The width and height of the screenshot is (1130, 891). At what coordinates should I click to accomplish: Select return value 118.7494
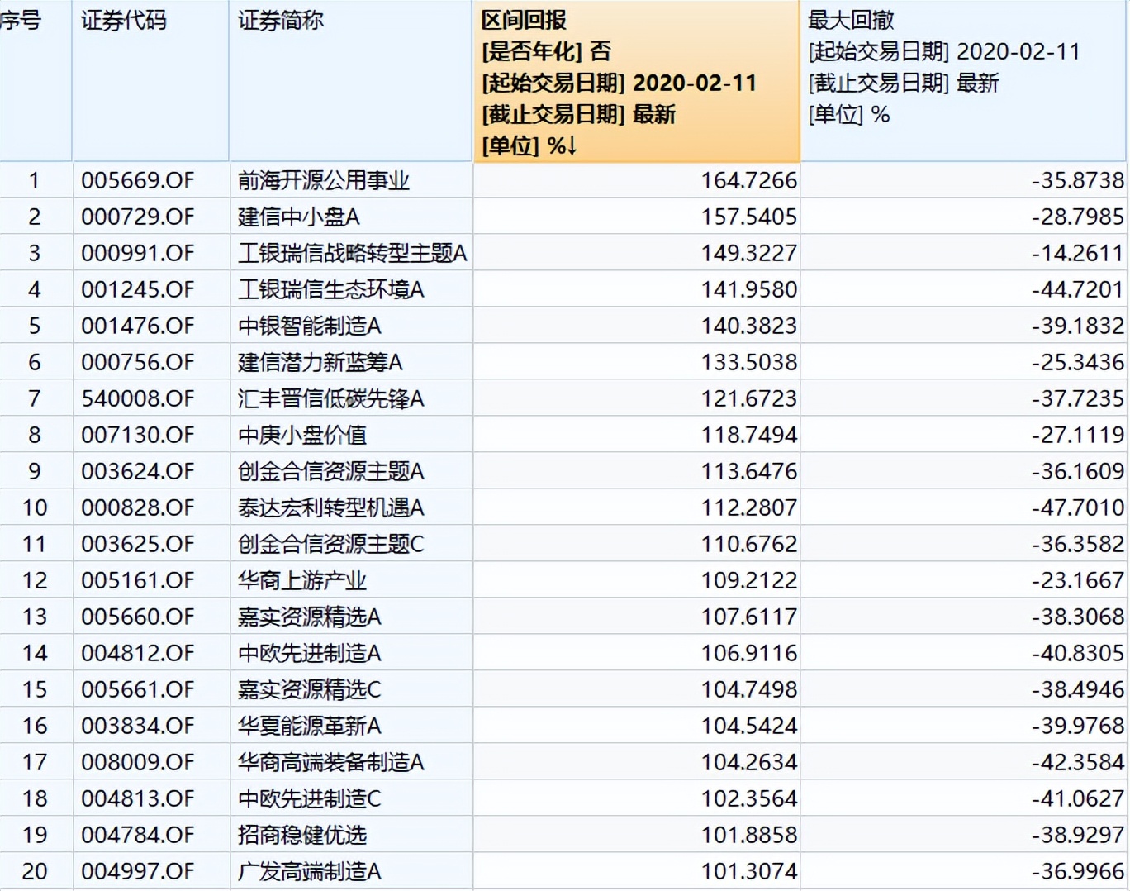pos(749,435)
